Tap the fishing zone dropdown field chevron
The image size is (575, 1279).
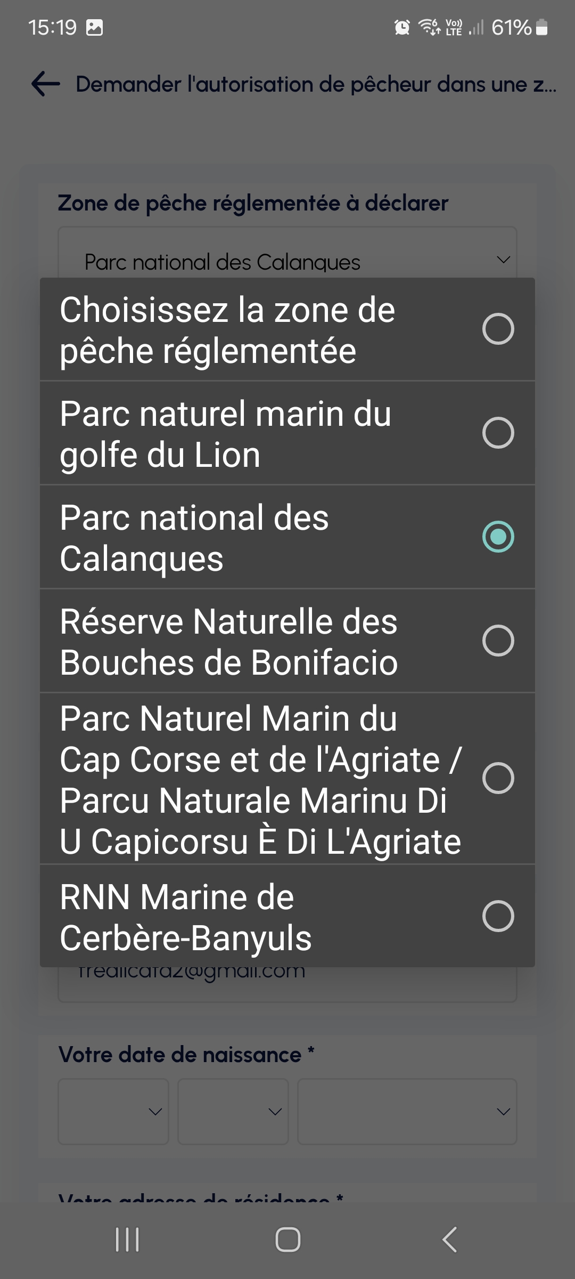pyautogui.click(x=503, y=260)
